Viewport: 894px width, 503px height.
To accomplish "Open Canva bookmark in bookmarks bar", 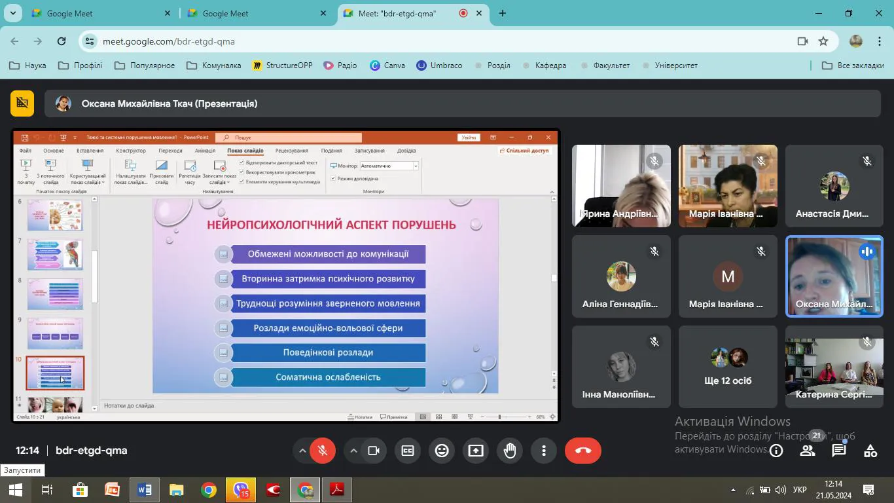I will pos(387,65).
